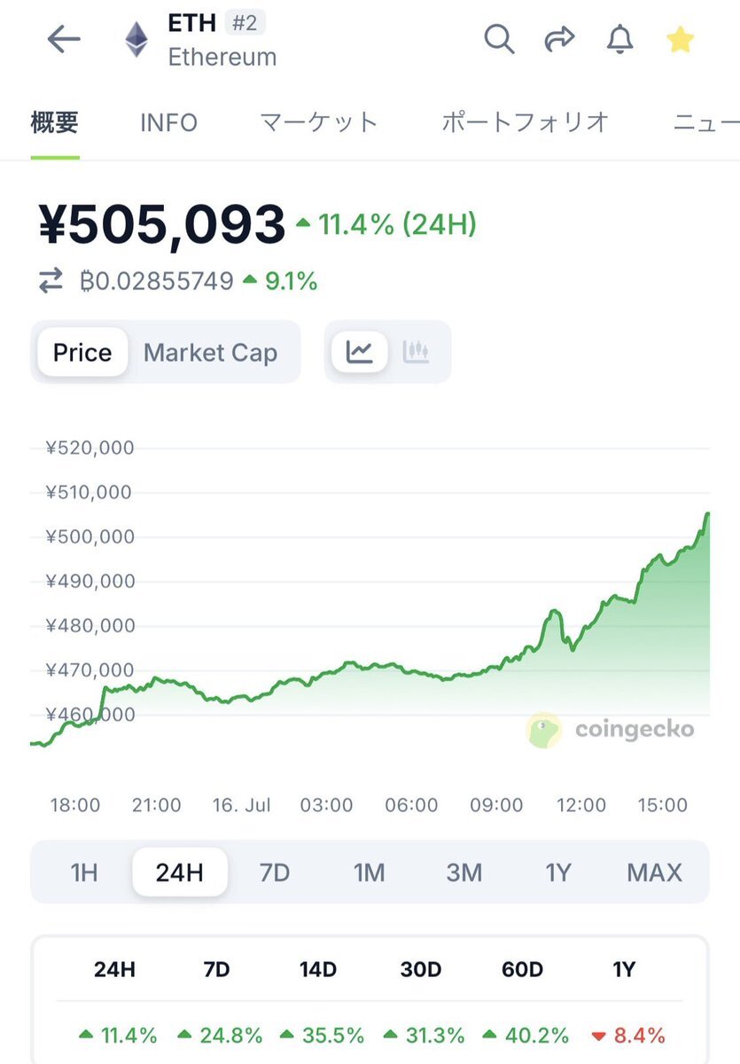The height and width of the screenshot is (1064, 740).
Task: Tap the share arrow icon
Action: 559,39
